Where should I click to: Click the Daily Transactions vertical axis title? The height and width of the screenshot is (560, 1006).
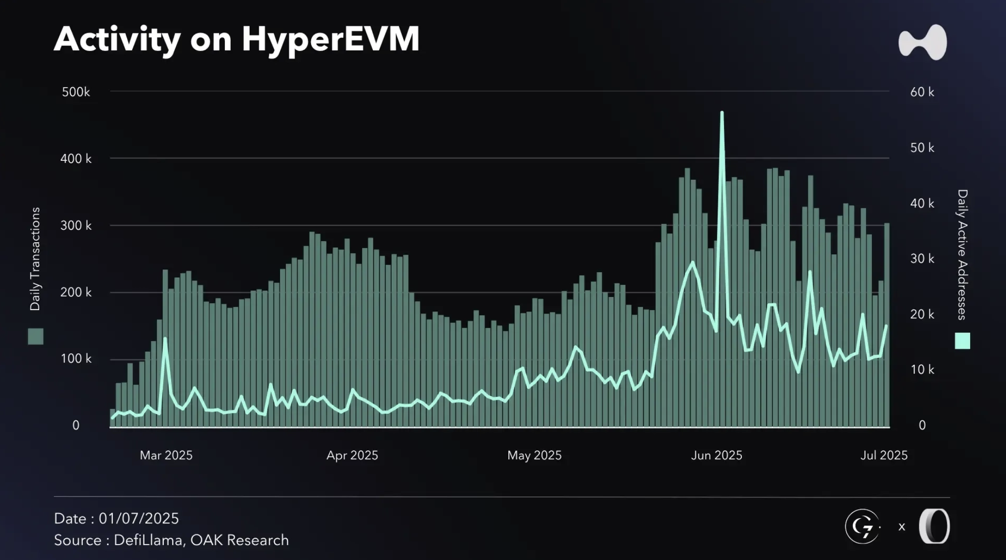(35, 259)
